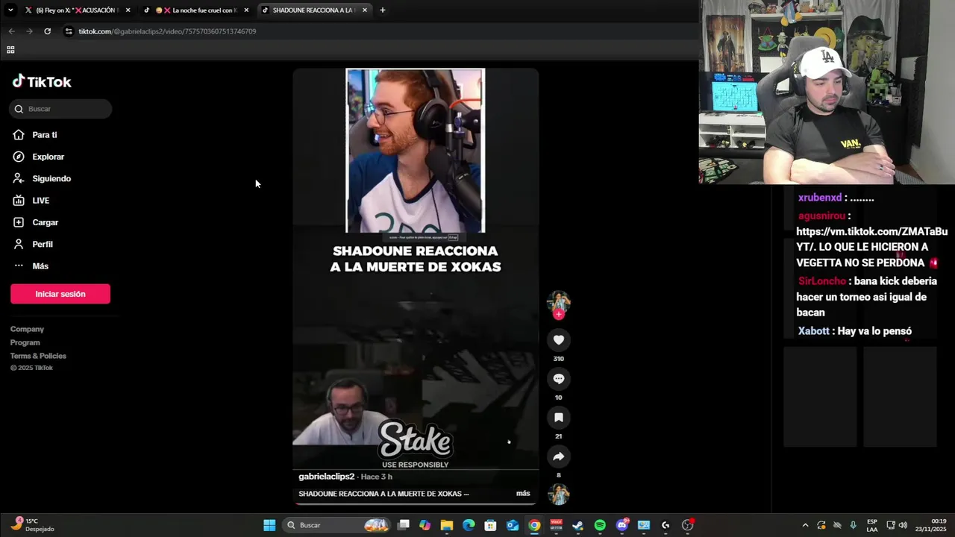This screenshot has height=537, width=955.
Task: Open Logitech G HUB from the taskbar
Action: tap(666, 525)
